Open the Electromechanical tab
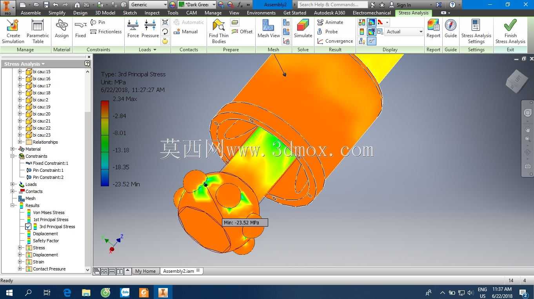534x299 pixels. [x=372, y=13]
